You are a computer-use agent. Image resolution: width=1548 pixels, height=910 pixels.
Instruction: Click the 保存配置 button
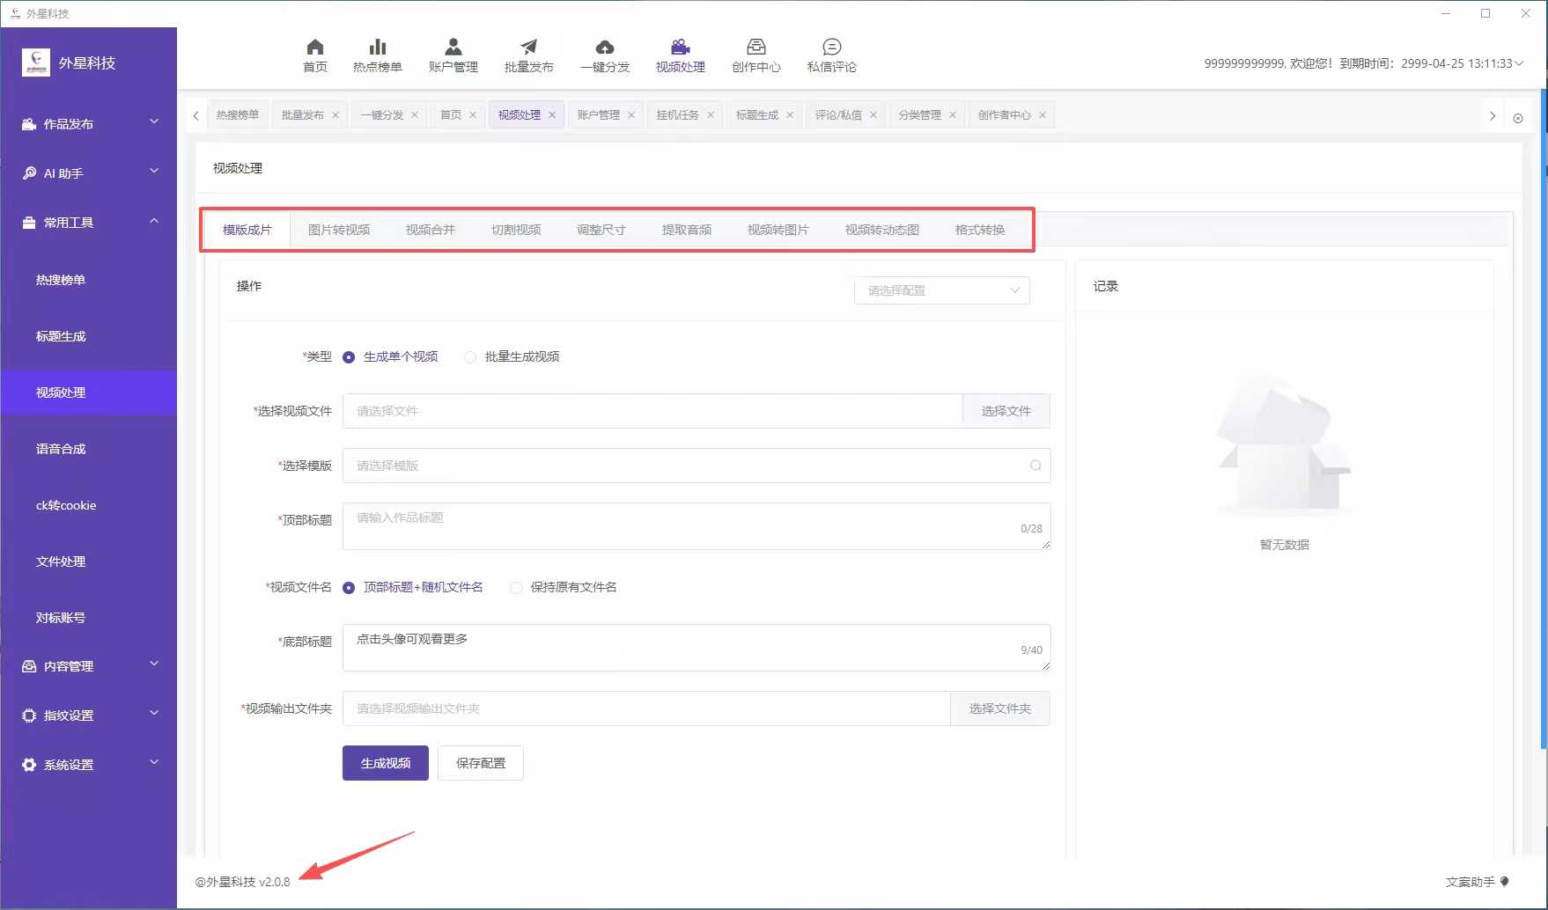coord(480,763)
